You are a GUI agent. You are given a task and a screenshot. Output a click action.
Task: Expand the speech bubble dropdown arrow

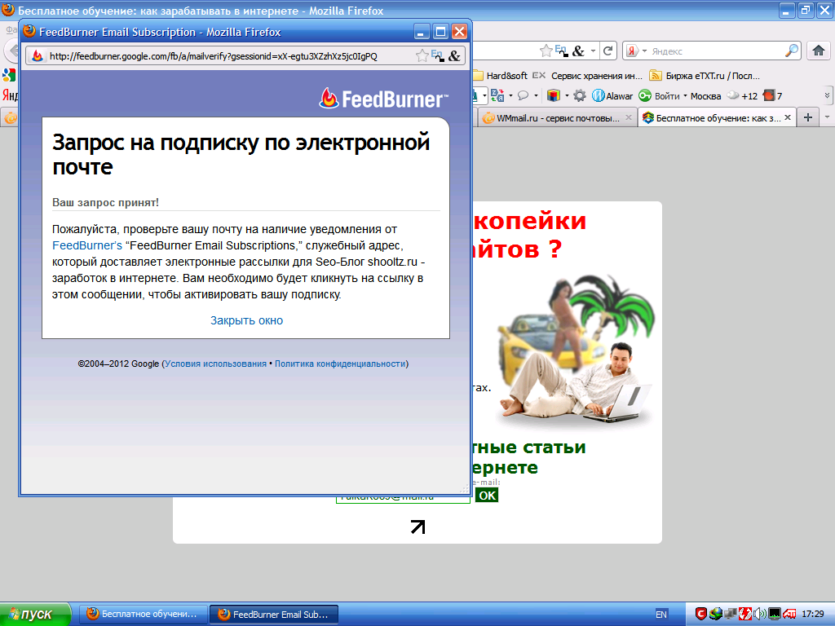tap(536, 96)
